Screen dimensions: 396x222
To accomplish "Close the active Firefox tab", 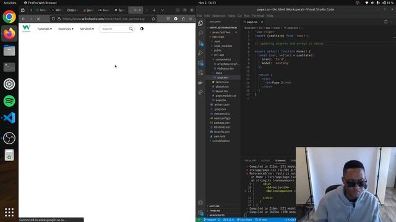I will (x=140, y=10).
